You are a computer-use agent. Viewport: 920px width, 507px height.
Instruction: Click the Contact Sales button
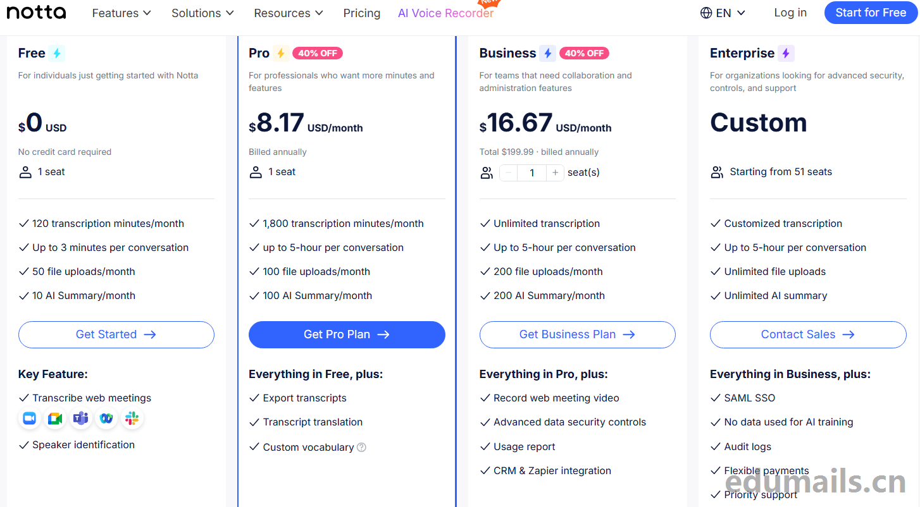[x=808, y=334]
